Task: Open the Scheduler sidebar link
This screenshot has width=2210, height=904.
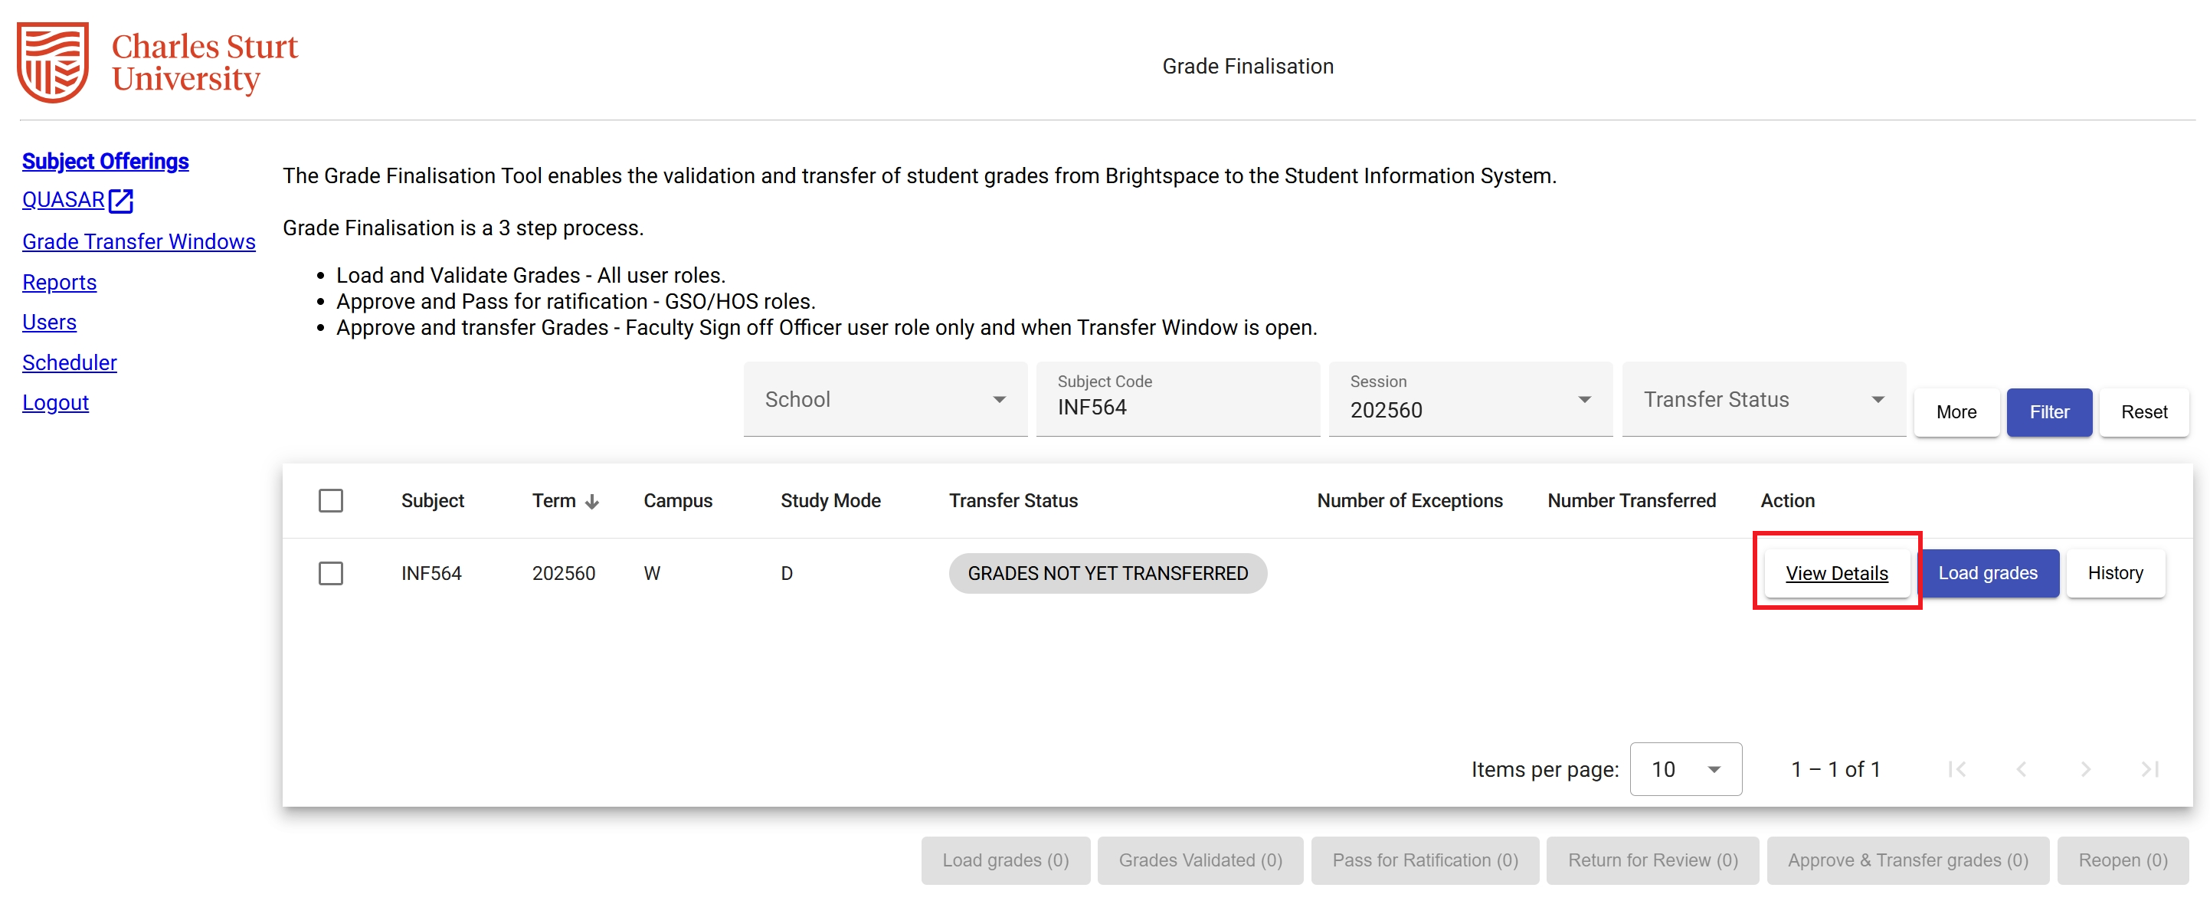Action: (70, 363)
